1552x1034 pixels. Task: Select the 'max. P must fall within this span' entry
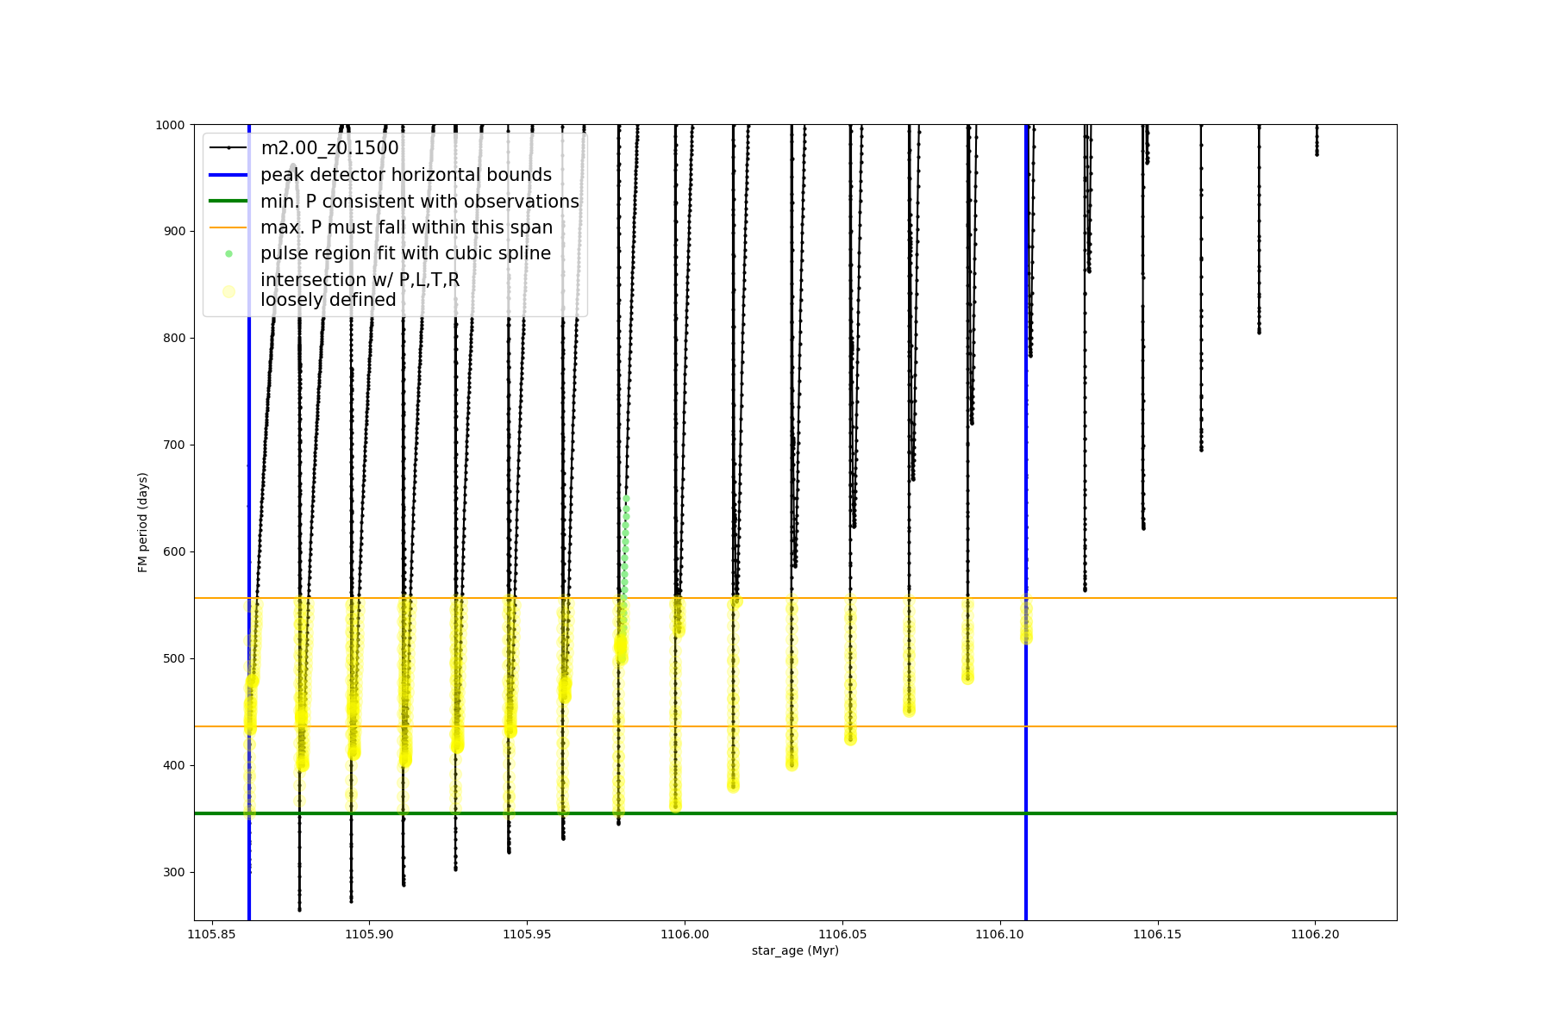tap(406, 227)
